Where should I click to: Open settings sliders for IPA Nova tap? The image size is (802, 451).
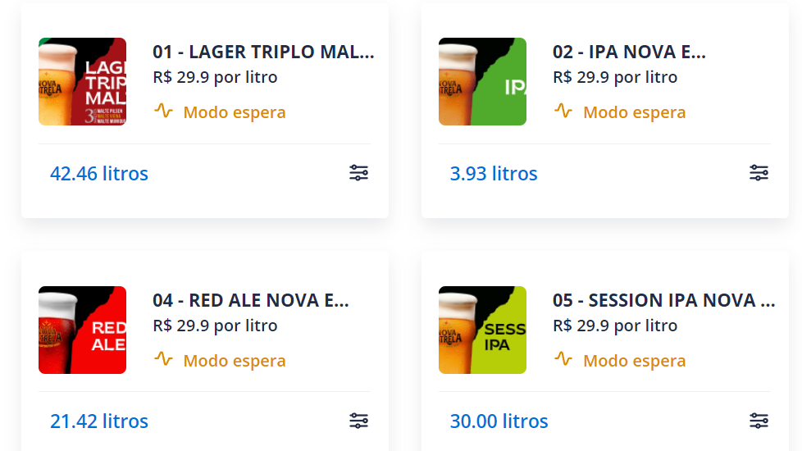click(x=759, y=173)
